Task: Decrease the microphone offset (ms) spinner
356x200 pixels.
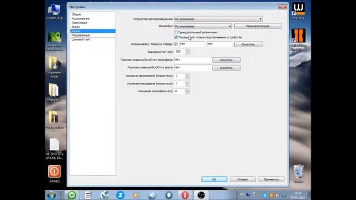Action: click(187, 93)
